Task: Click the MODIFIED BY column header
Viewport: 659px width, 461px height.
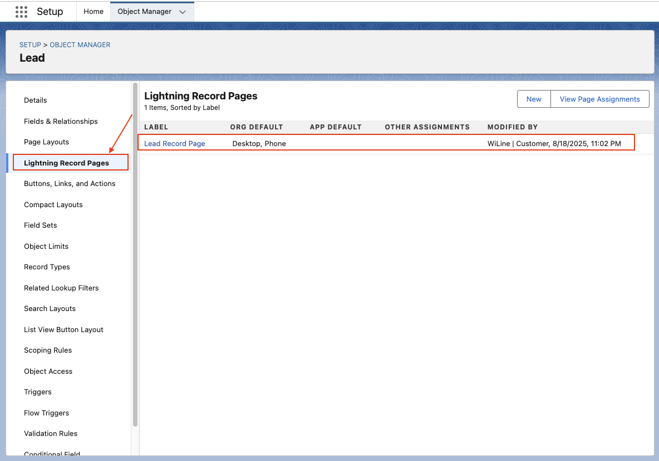Action: click(x=513, y=127)
